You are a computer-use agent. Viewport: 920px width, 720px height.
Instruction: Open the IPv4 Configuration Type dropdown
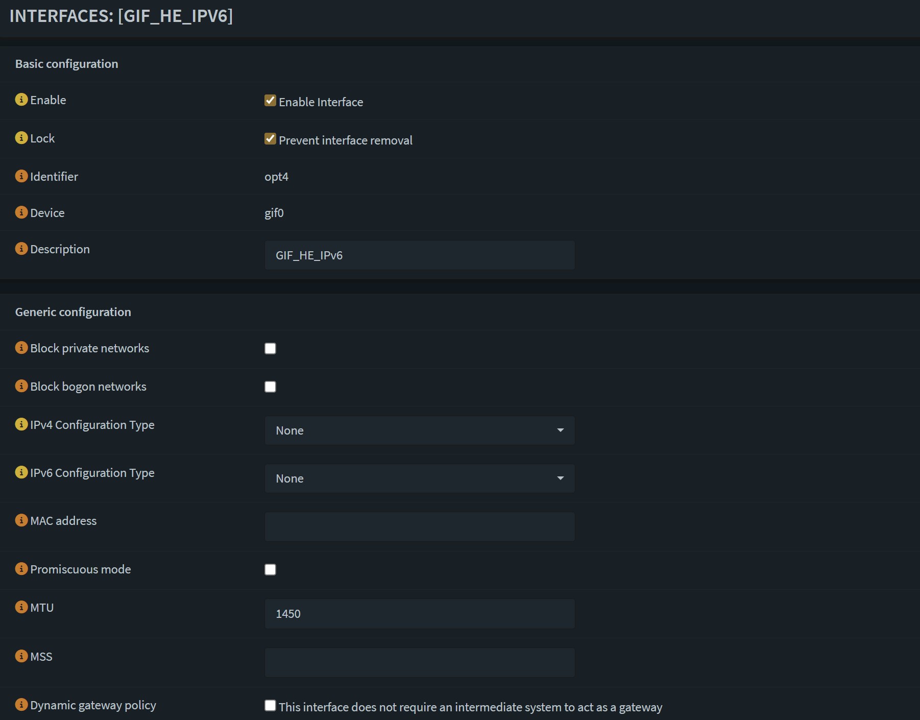click(x=419, y=430)
